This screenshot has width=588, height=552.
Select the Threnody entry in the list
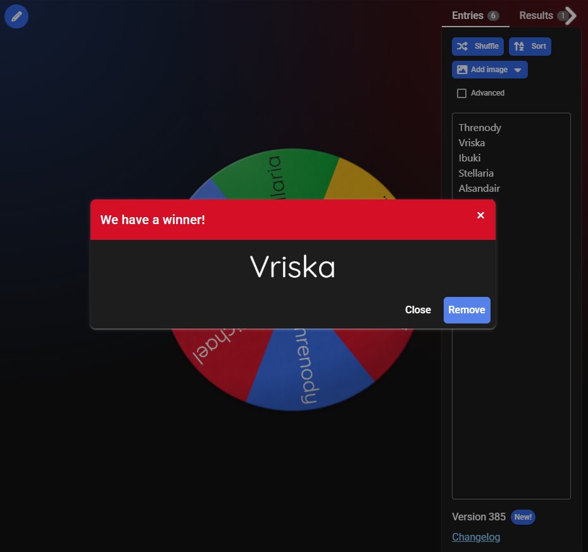click(480, 128)
